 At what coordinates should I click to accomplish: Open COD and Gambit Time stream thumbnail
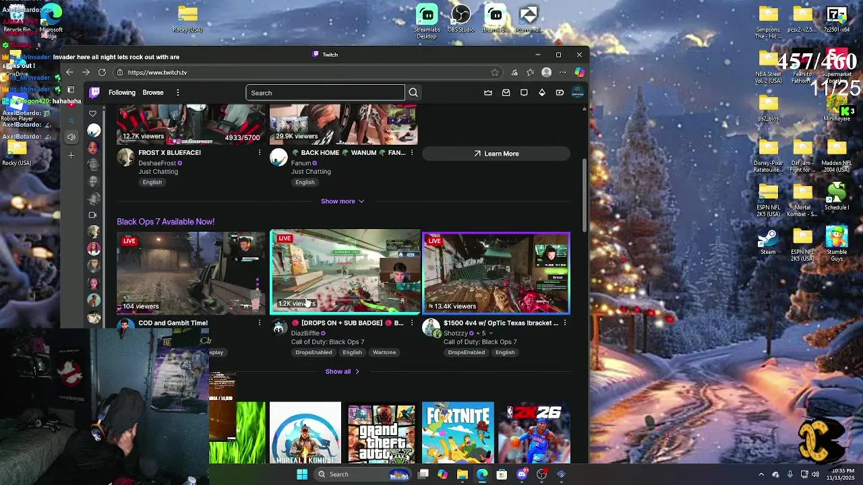191,273
